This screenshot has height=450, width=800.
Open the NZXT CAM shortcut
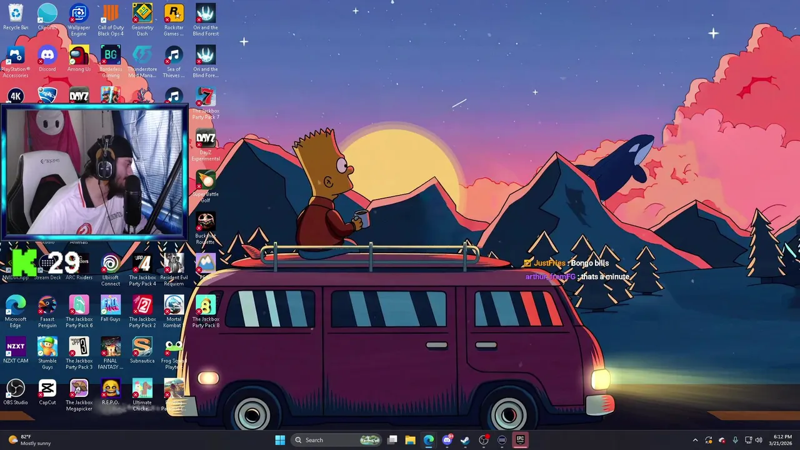pos(16,351)
